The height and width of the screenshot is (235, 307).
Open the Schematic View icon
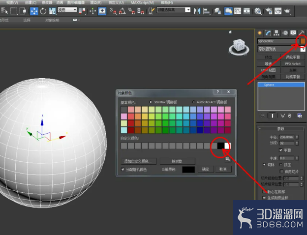point(246,11)
